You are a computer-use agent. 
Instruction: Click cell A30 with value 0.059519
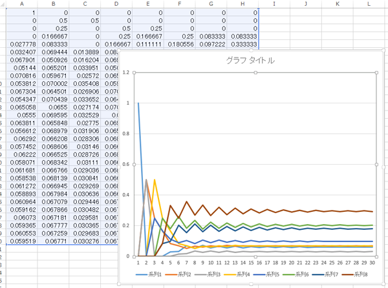(x=22, y=241)
